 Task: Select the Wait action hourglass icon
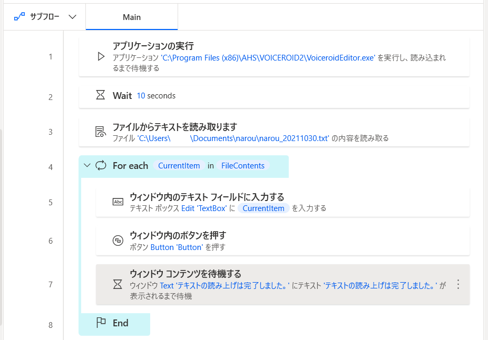click(100, 95)
